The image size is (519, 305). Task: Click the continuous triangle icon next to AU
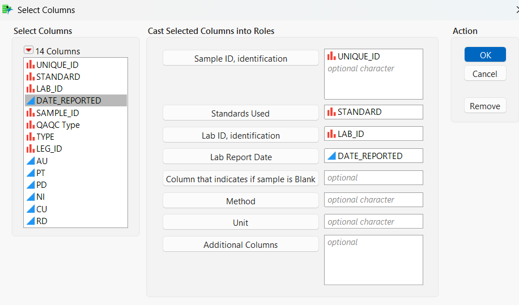(31, 161)
